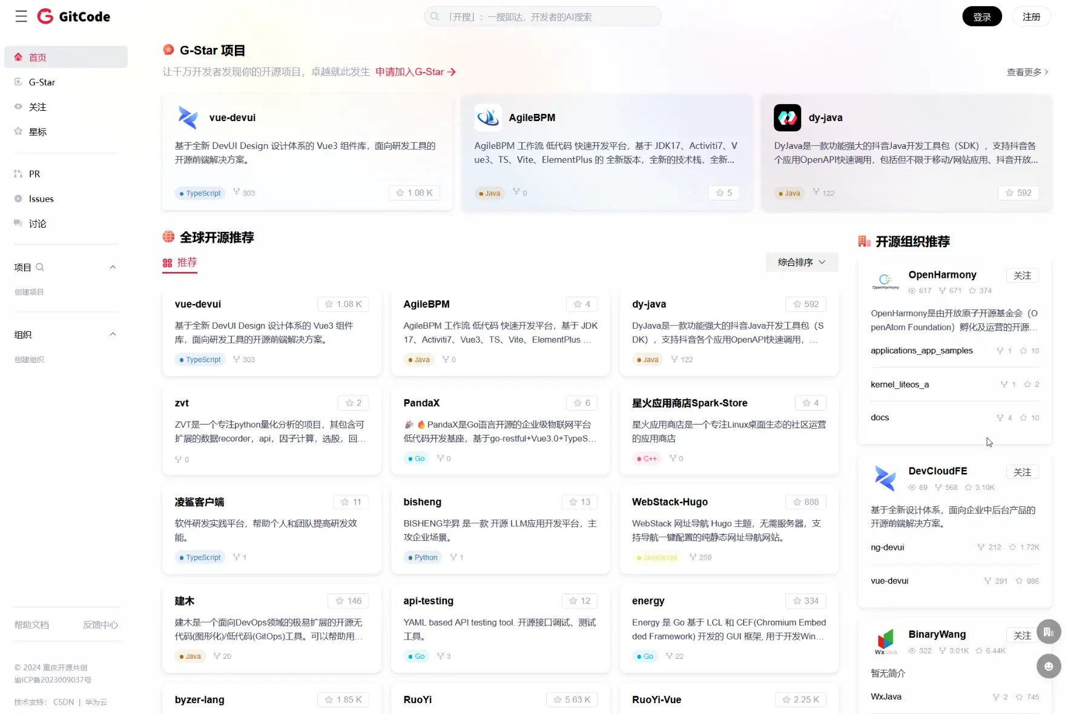Click the search icon beside 项目

40,267
